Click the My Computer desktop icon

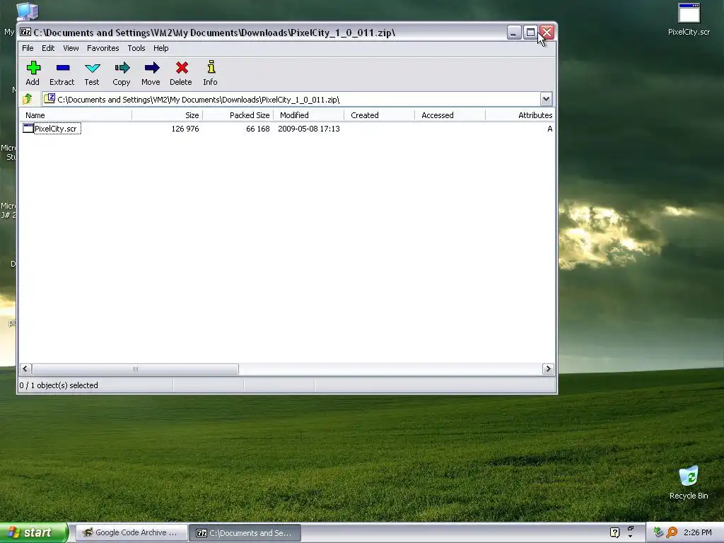27,11
